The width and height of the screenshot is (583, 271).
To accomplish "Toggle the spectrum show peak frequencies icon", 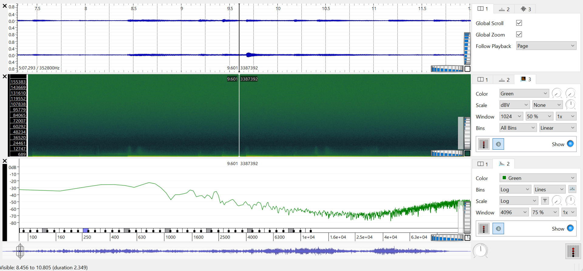I will pyautogui.click(x=572, y=189).
